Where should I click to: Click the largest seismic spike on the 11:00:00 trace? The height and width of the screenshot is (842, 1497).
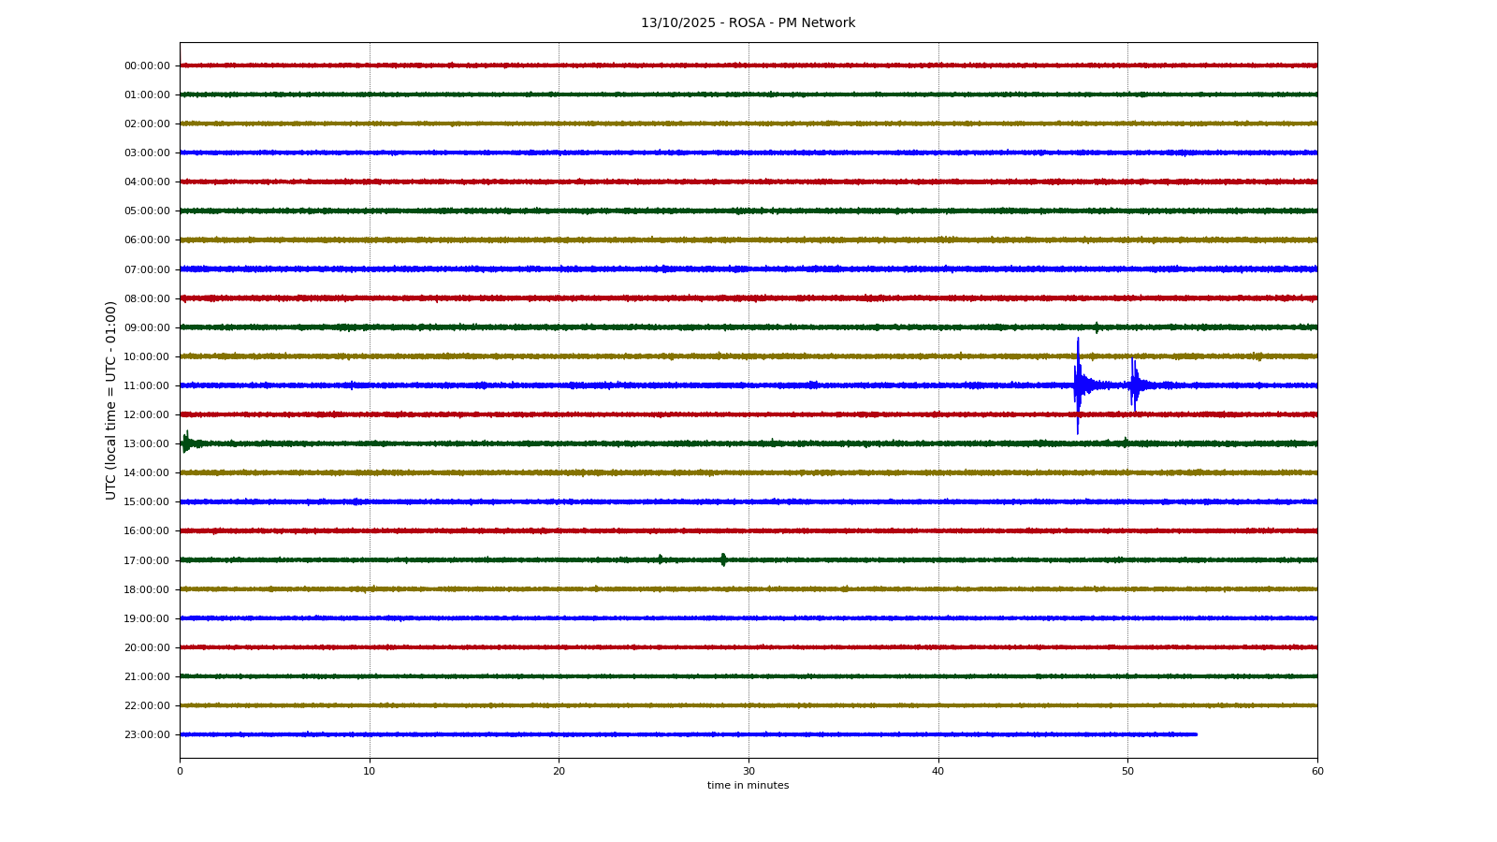click(x=1078, y=385)
